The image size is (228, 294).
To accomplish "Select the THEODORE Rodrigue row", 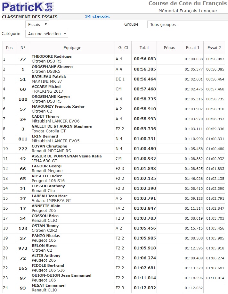I will 52,56.
